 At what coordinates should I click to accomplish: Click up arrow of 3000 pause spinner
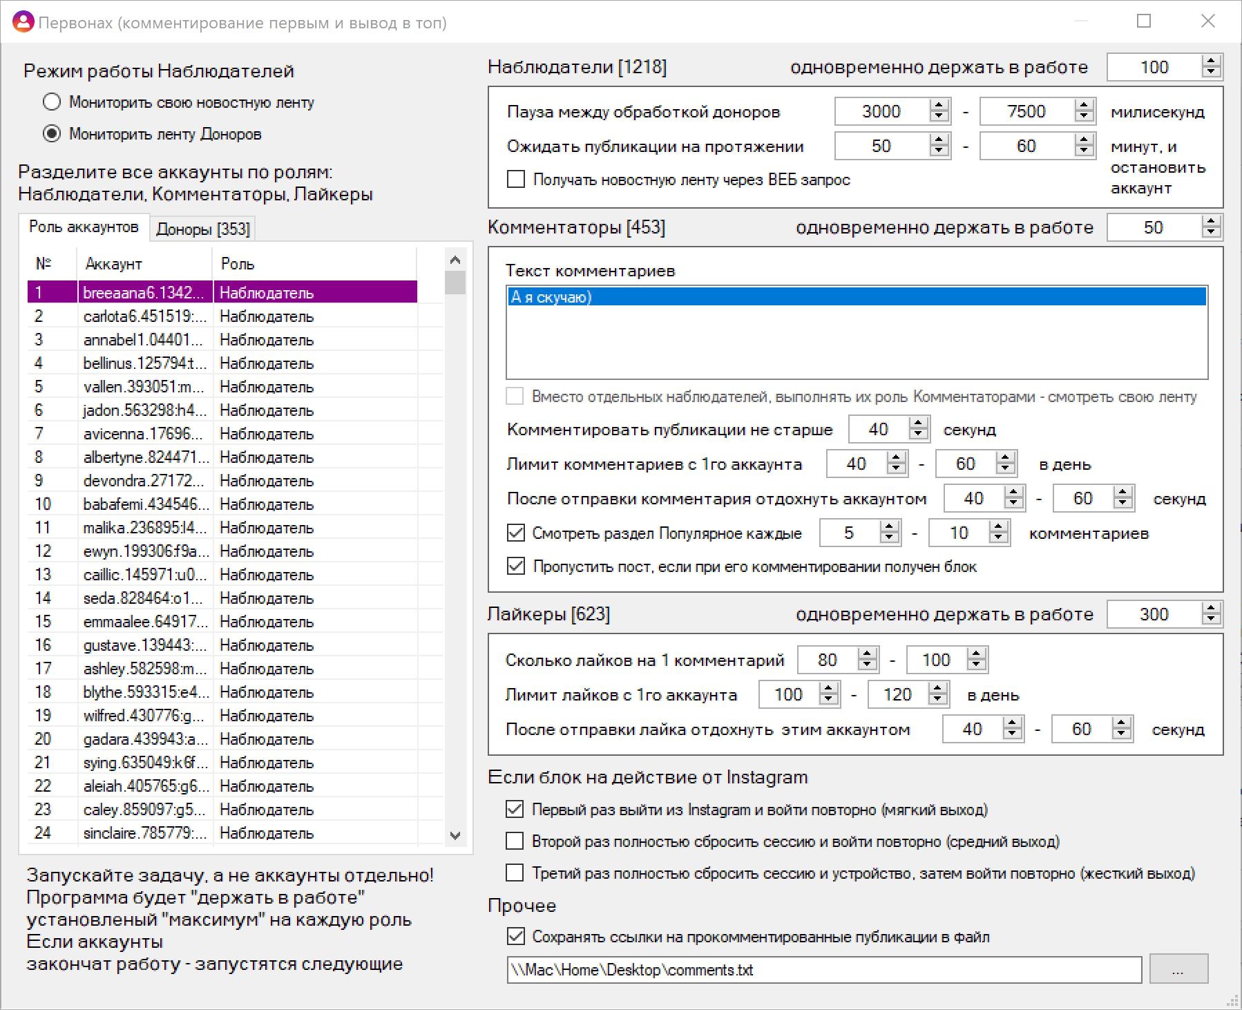point(939,106)
